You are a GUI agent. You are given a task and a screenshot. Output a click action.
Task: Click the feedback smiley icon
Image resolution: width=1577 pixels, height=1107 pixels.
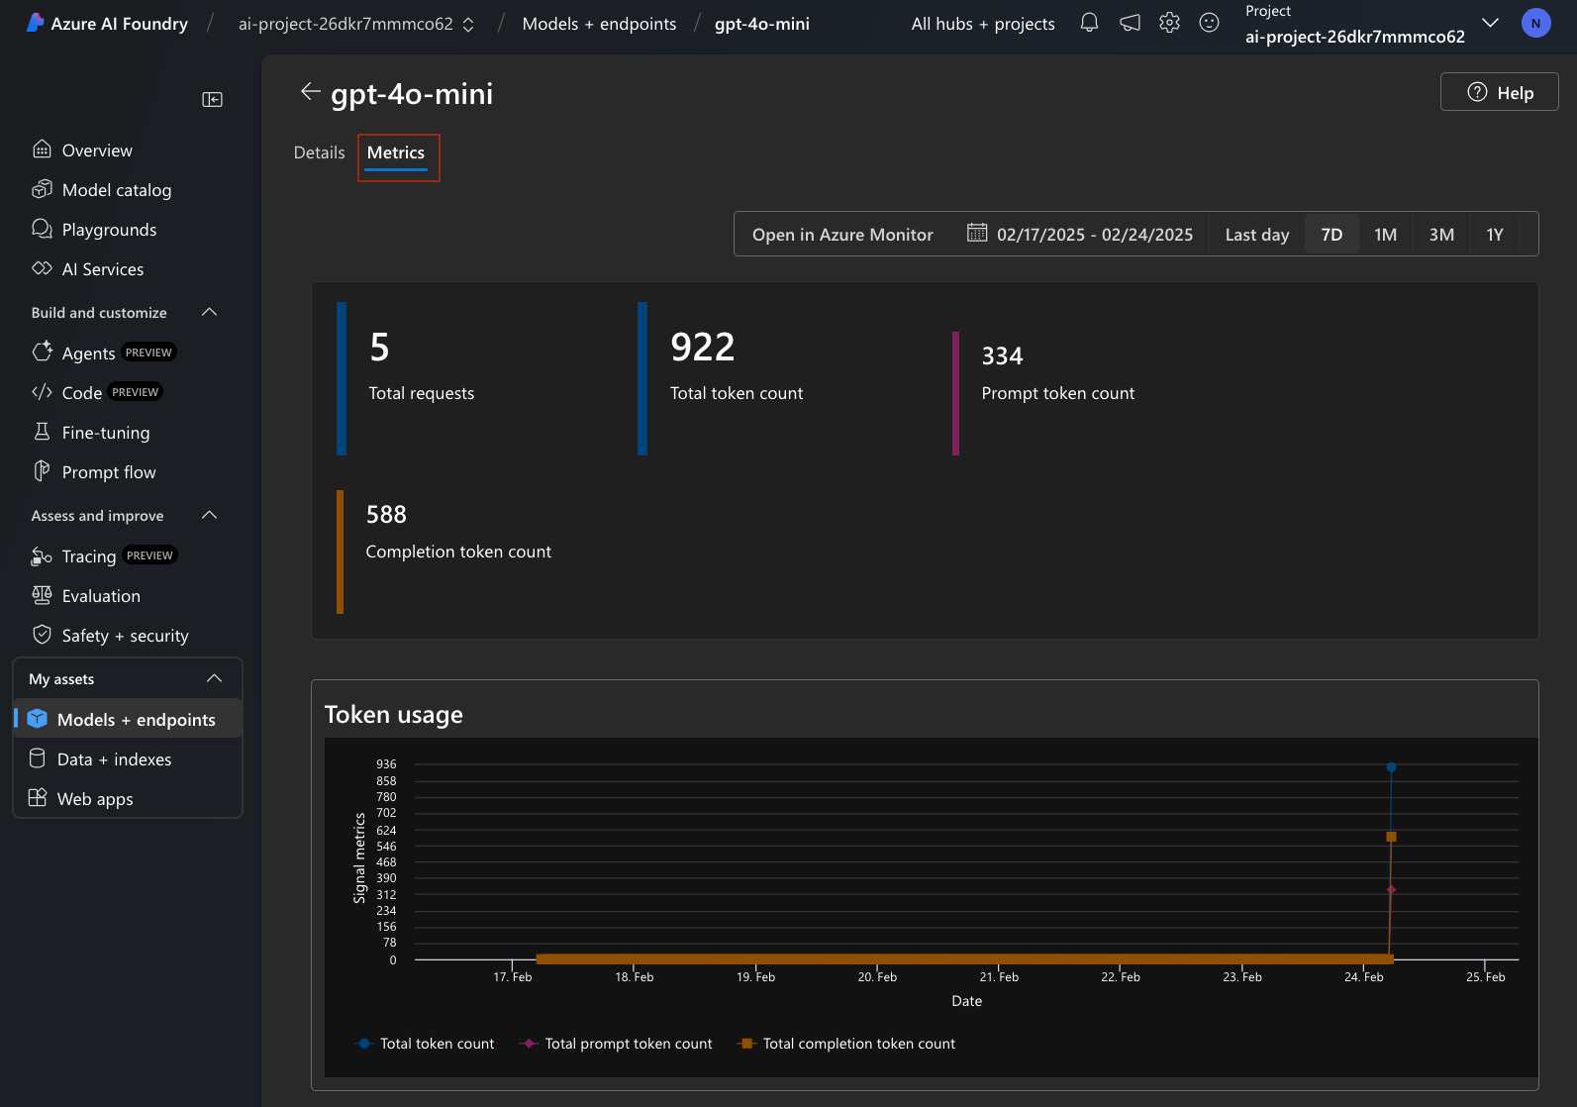[1209, 23]
